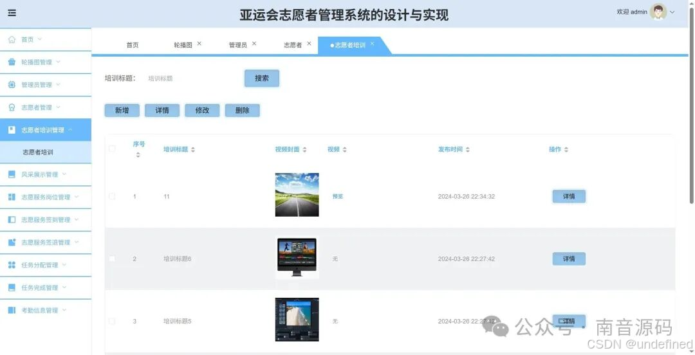Open 详情 for the 2024-03-26 22:34:32 row

coord(569,196)
